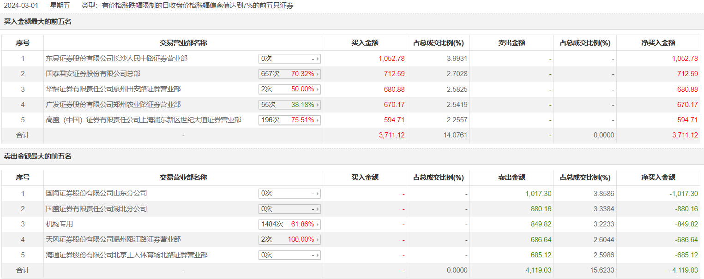Expand the 2次 100.00% dropdown for 天风证券
The image size is (704, 279).
tap(289, 239)
